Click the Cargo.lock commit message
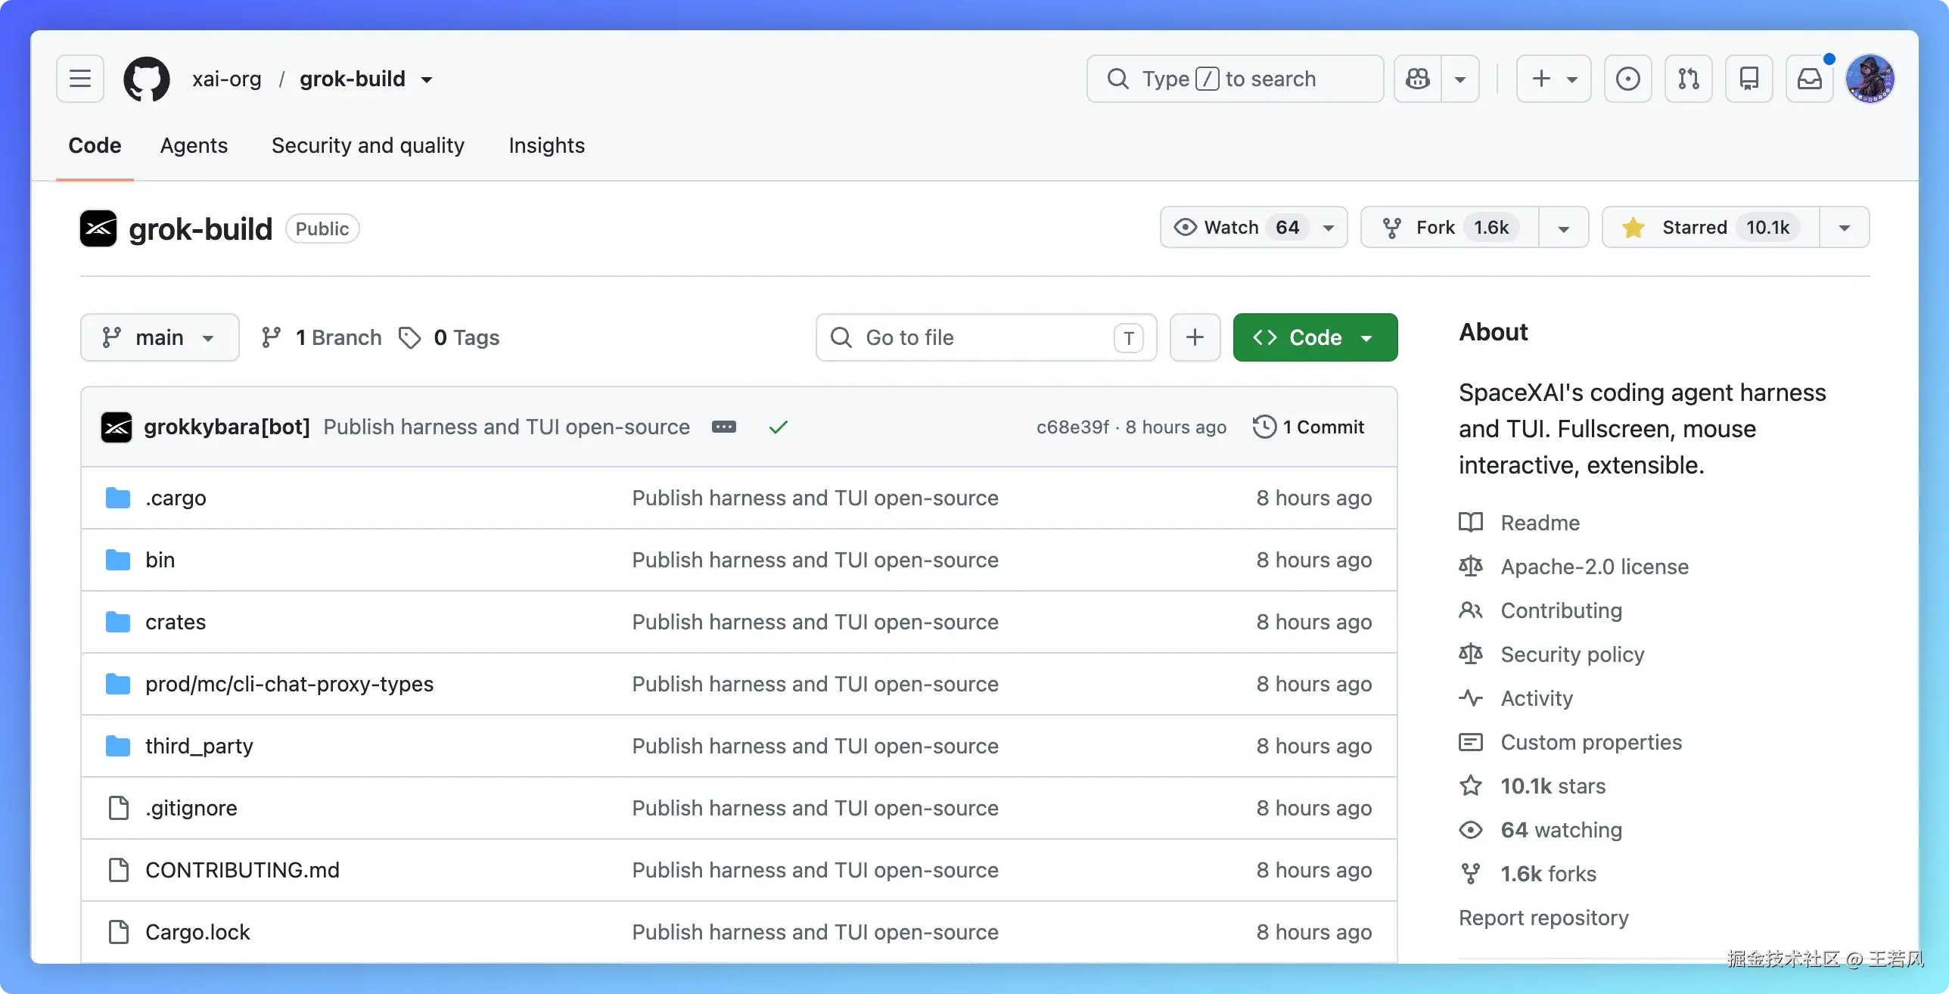 pos(815,932)
